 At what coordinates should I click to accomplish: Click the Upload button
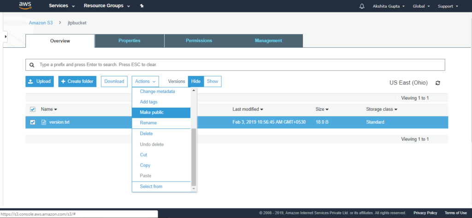[x=40, y=81]
